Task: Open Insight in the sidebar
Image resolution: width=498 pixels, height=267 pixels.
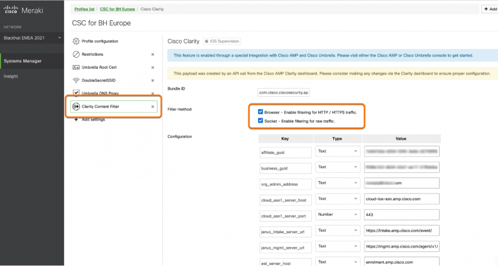Action: pyautogui.click(x=11, y=76)
